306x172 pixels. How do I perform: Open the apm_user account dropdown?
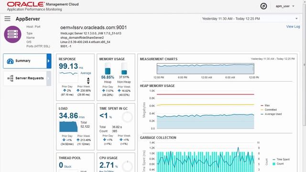285,6
